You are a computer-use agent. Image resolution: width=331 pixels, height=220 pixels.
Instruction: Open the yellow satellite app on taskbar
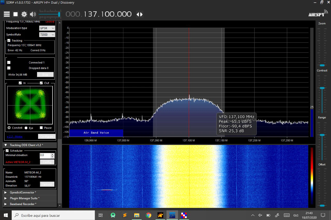(160, 215)
